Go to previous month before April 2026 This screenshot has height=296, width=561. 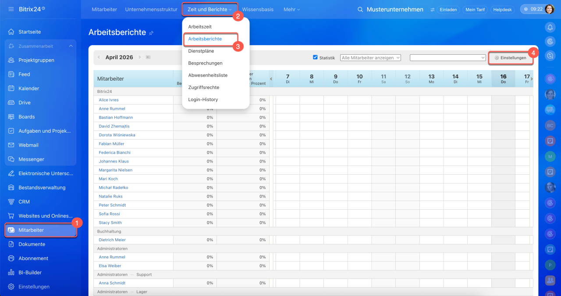coord(99,57)
